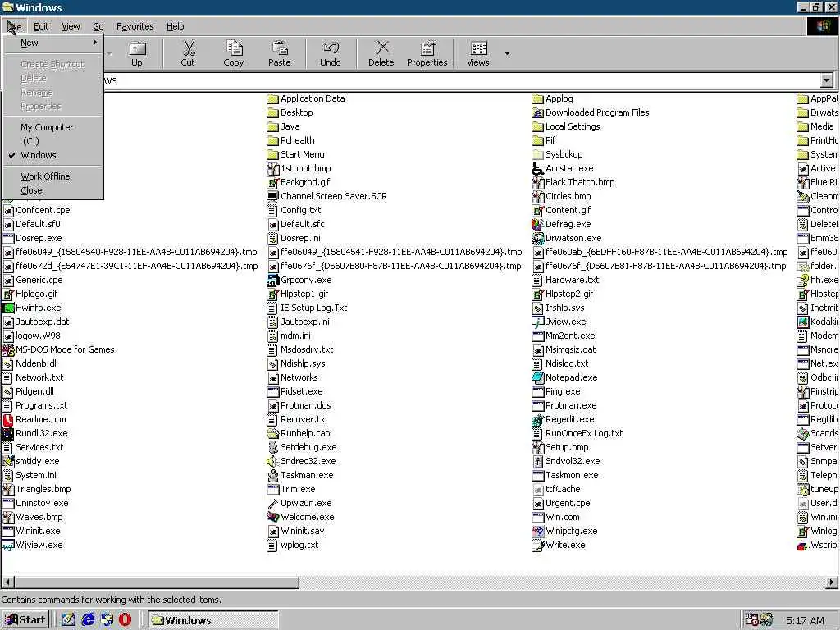Screen dimensions: 840x630
Task: Expand the New submenu
Action: tap(53, 43)
